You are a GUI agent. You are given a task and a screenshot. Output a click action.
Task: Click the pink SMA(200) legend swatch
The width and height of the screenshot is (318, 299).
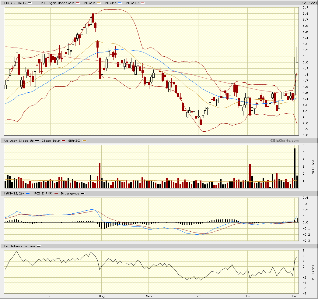[143, 3]
